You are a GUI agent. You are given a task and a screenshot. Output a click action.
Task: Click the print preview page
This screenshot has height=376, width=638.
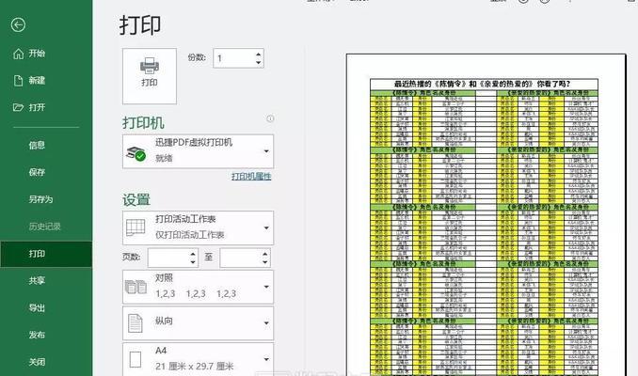pyautogui.click(x=486, y=214)
